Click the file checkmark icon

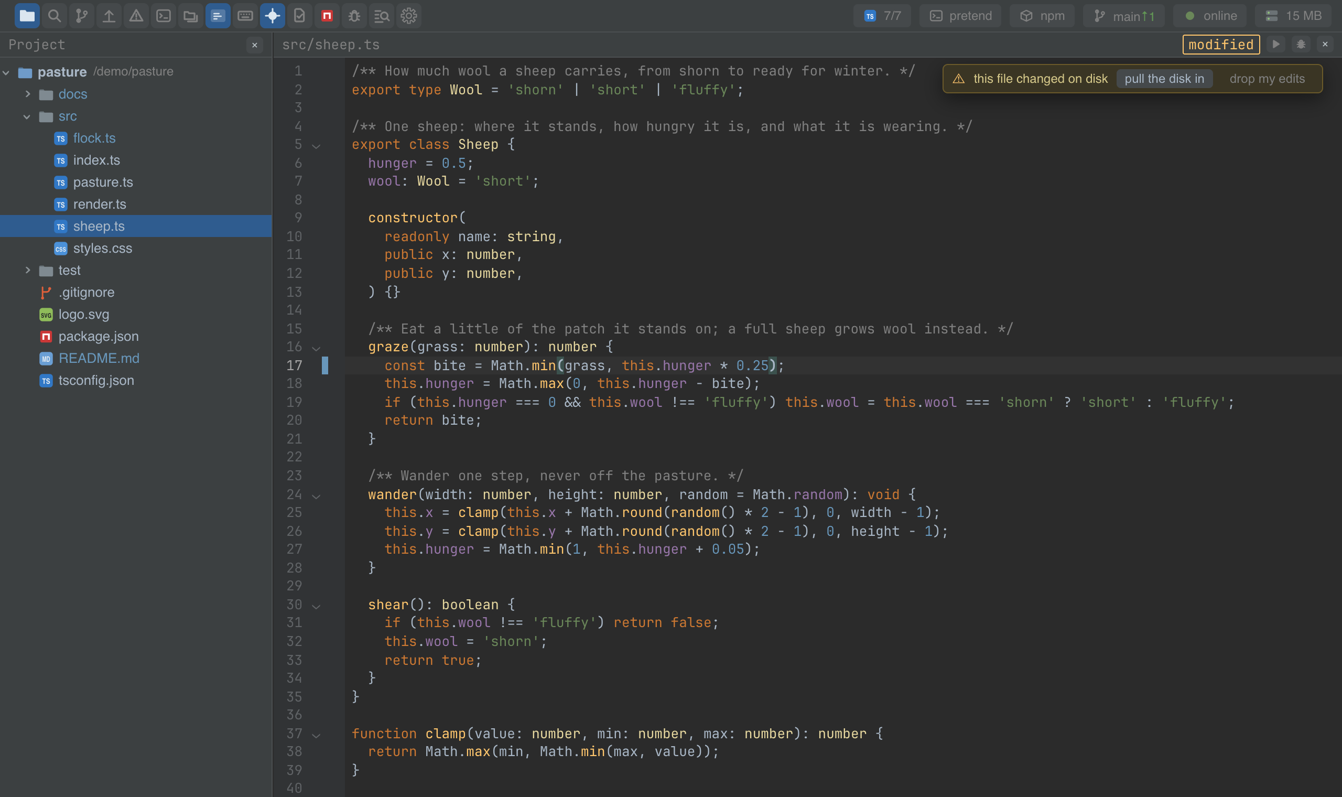tap(299, 16)
